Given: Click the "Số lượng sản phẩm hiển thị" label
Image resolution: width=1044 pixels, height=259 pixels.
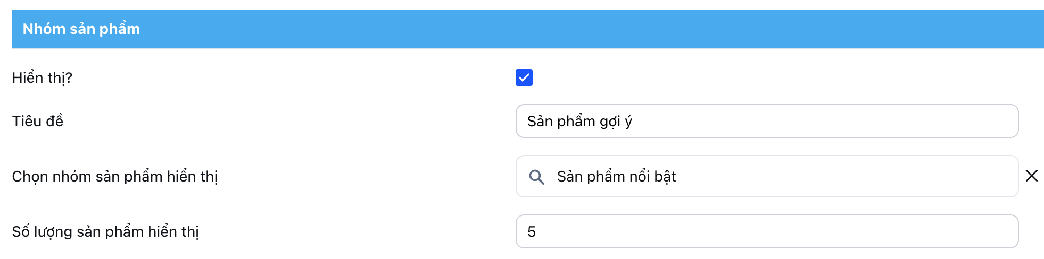Looking at the screenshot, I should 105,231.
